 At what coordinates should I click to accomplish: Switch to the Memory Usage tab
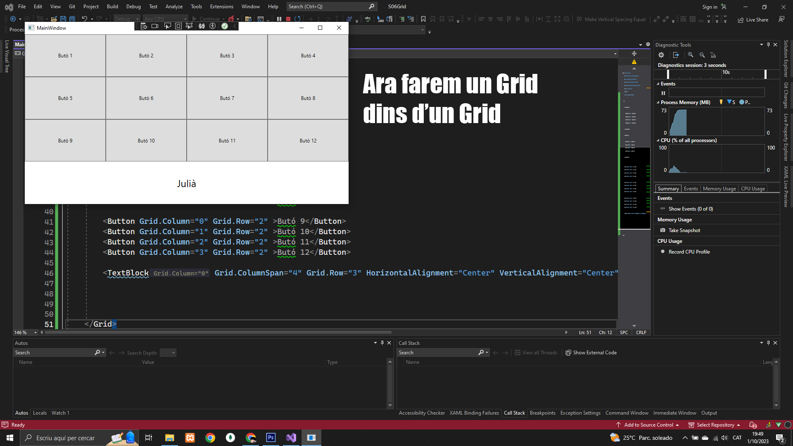719,189
